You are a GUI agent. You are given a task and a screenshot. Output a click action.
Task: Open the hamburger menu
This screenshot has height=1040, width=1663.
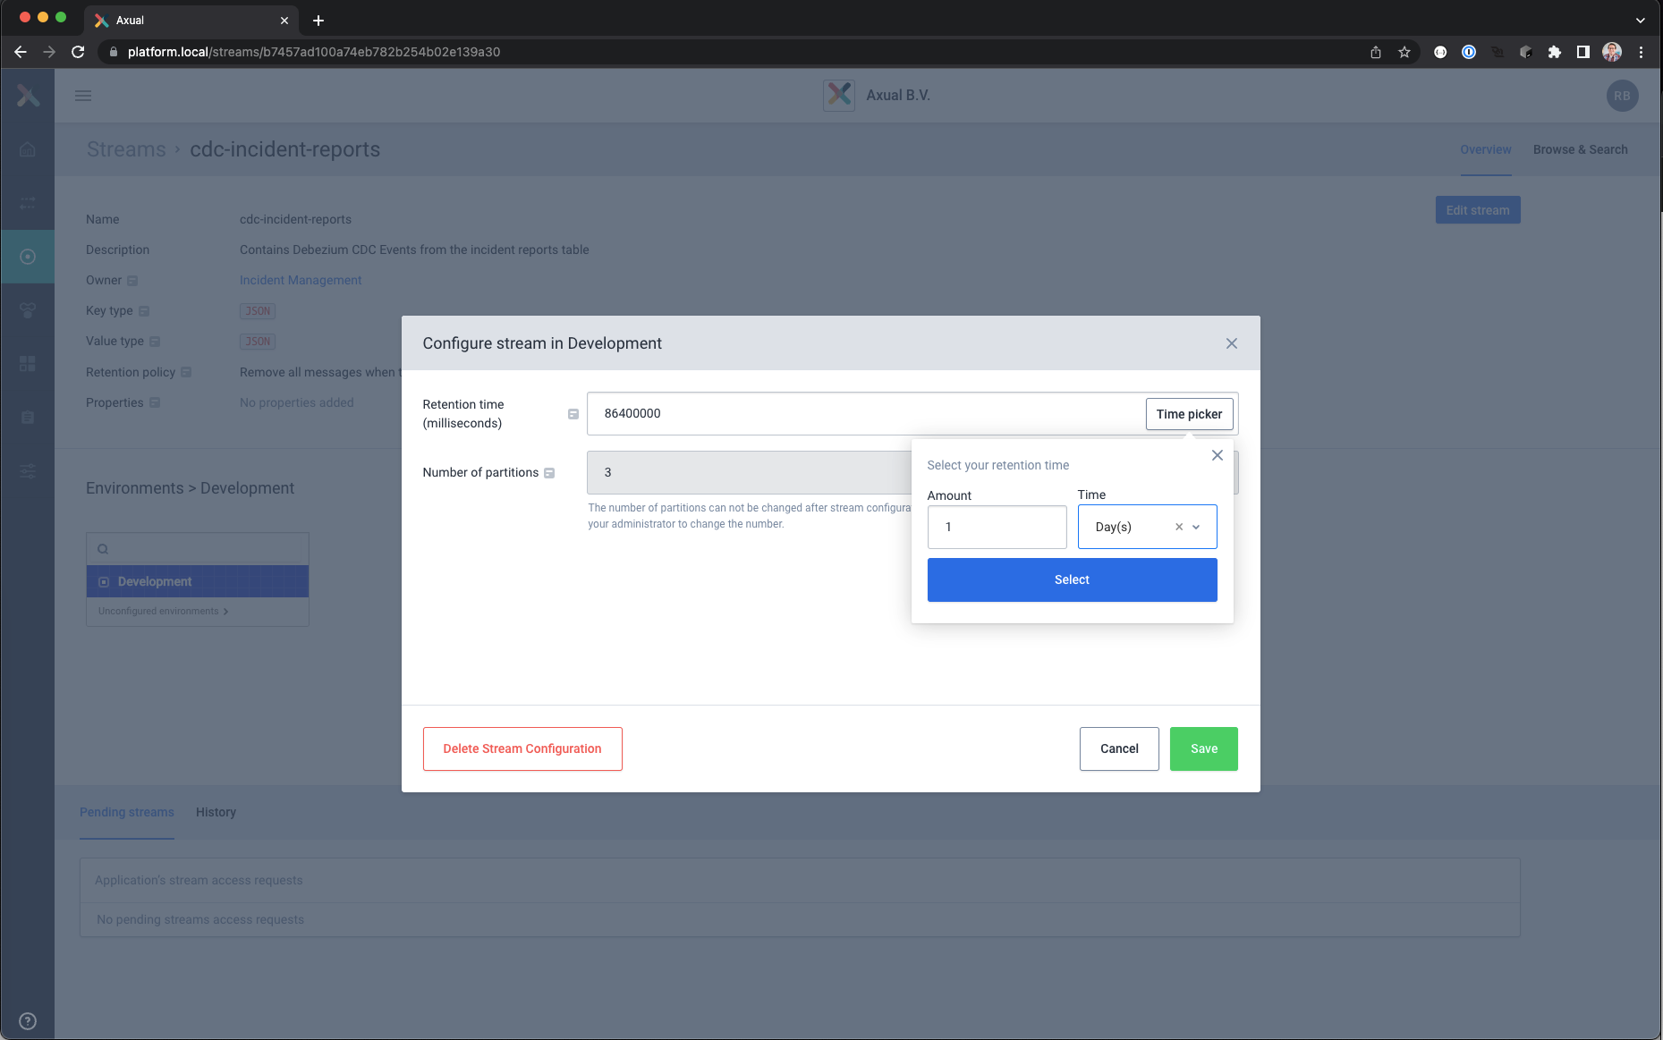click(x=83, y=96)
